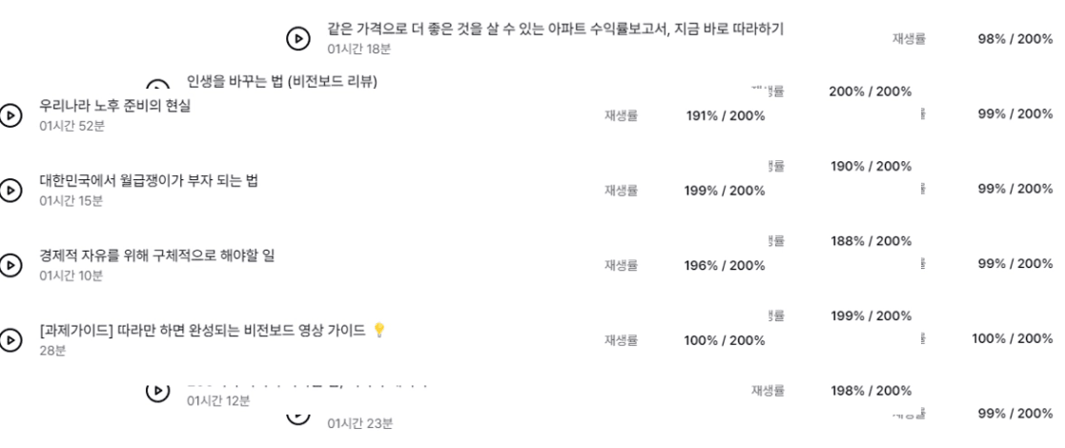The height and width of the screenshot is (448, 1065).
Task: Click the 100% / 200% rate for 과제가이드
Action: (724, 340)
